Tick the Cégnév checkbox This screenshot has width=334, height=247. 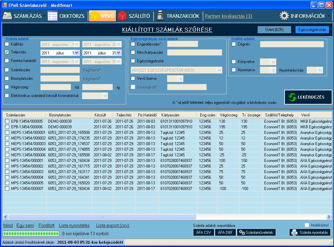click(x=234, y=44)
